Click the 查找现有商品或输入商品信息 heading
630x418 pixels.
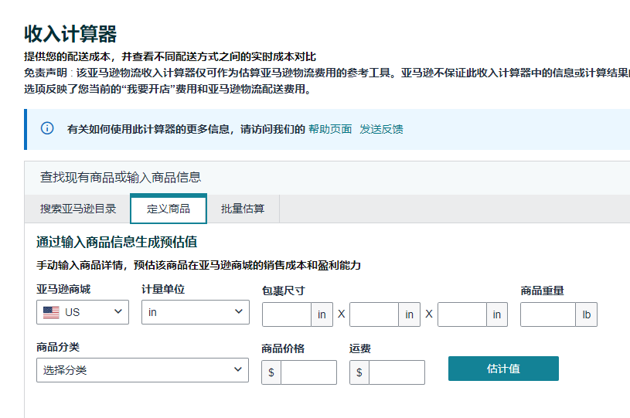[x=120, y=177]
